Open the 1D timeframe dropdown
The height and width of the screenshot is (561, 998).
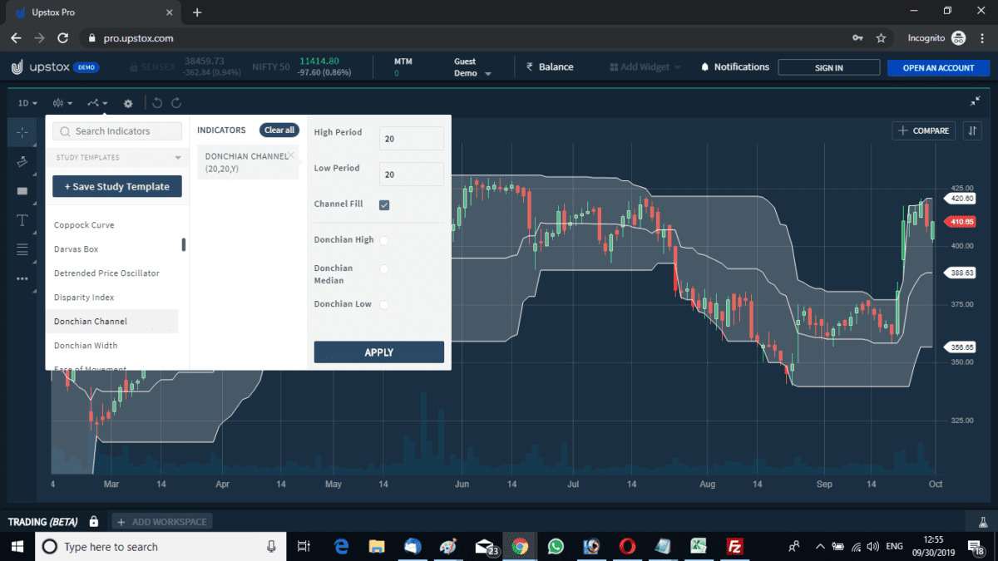pos(26,102)
